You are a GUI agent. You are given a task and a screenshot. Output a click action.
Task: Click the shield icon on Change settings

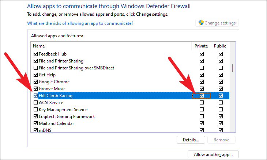click(201, 23)
